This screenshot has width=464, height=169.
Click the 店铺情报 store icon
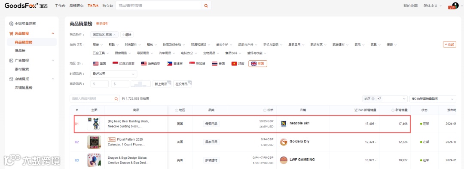pyautogui.click(x=11, y=79)
